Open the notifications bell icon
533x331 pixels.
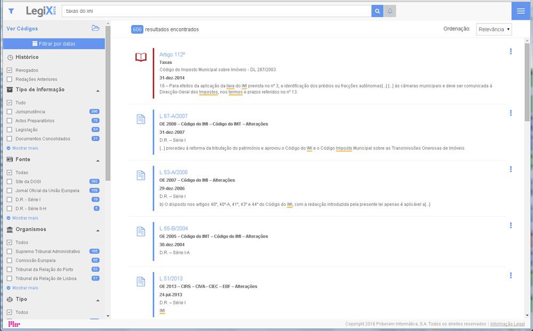click(391, 10)
